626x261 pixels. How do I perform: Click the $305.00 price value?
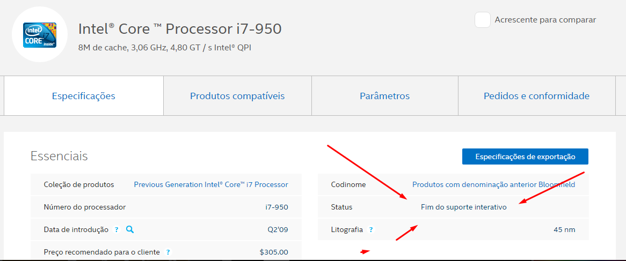tap(274, 252)
